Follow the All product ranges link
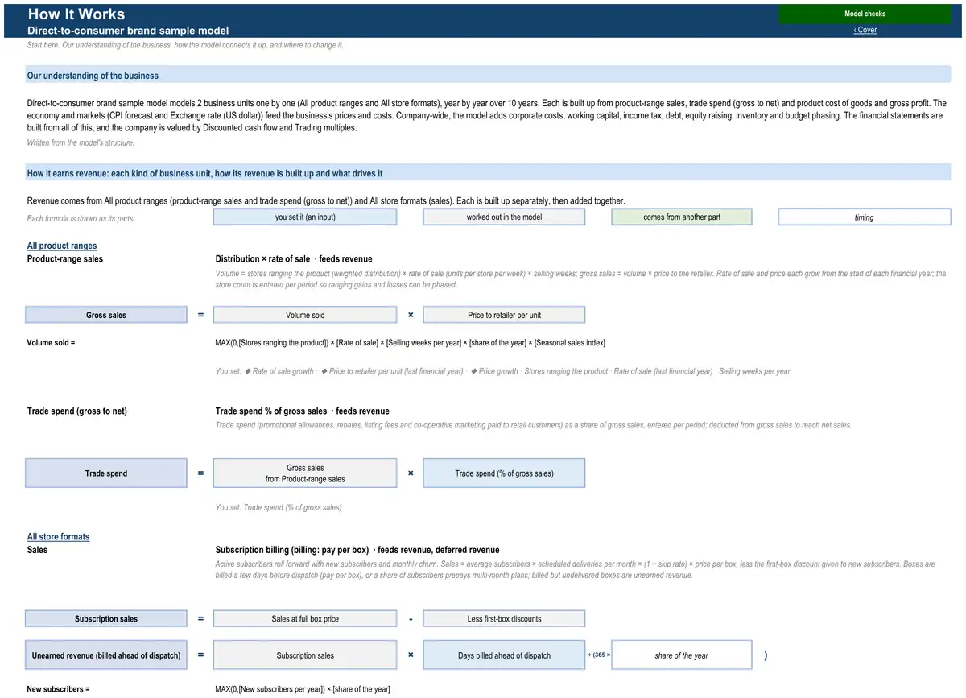 coord(62,246)
